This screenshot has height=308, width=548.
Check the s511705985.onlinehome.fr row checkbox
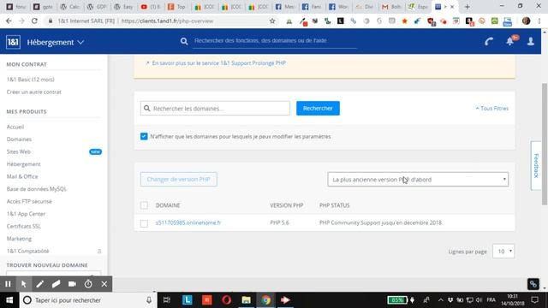pos(144,223)
